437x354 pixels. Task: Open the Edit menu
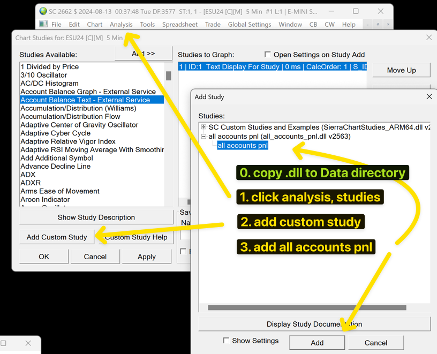[74, 25]
